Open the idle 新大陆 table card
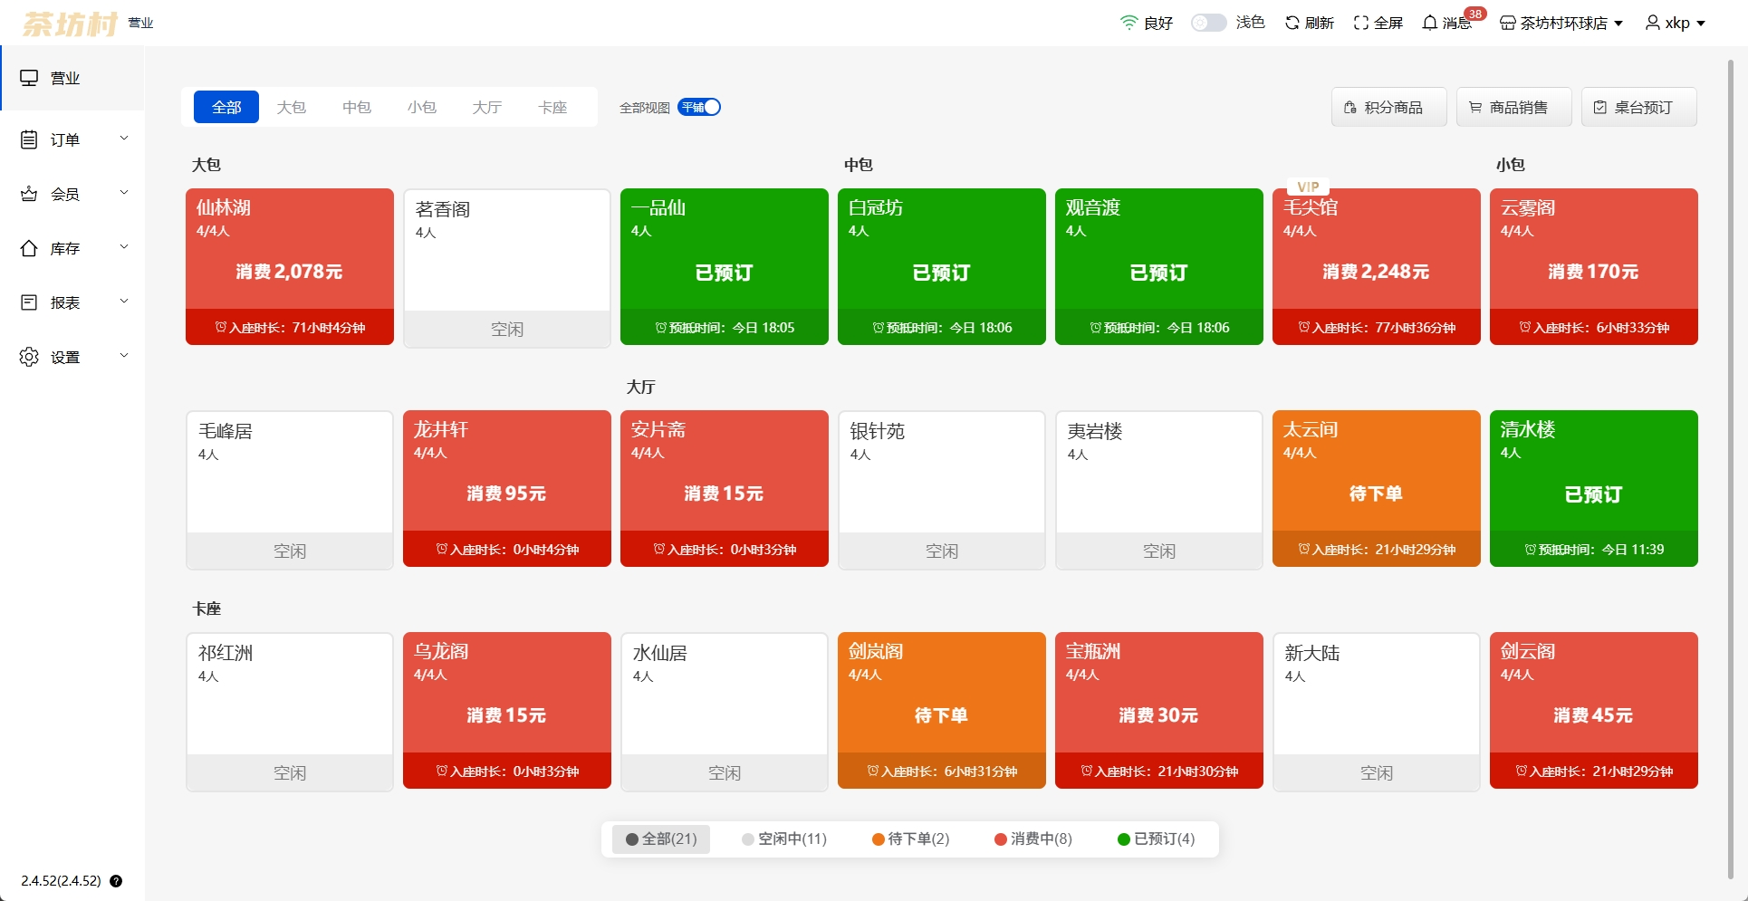 (1377, 712)
